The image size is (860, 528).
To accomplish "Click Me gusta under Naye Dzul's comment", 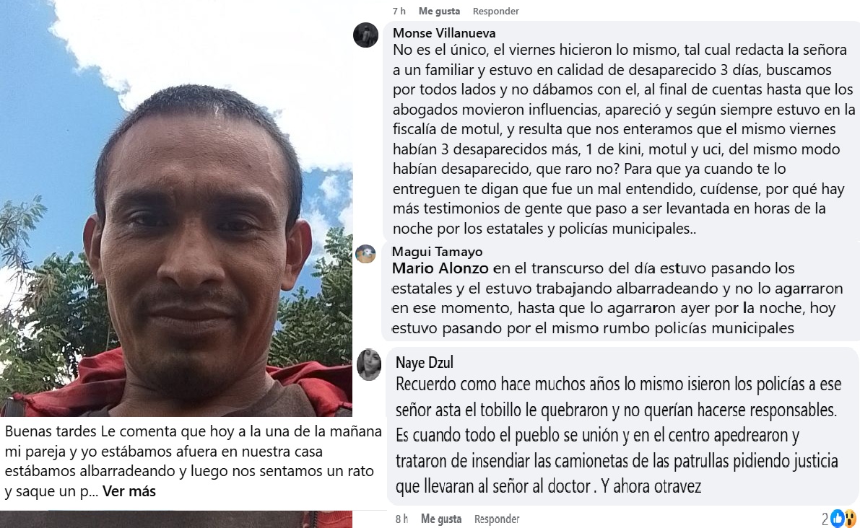I will [x=441, y=519].
